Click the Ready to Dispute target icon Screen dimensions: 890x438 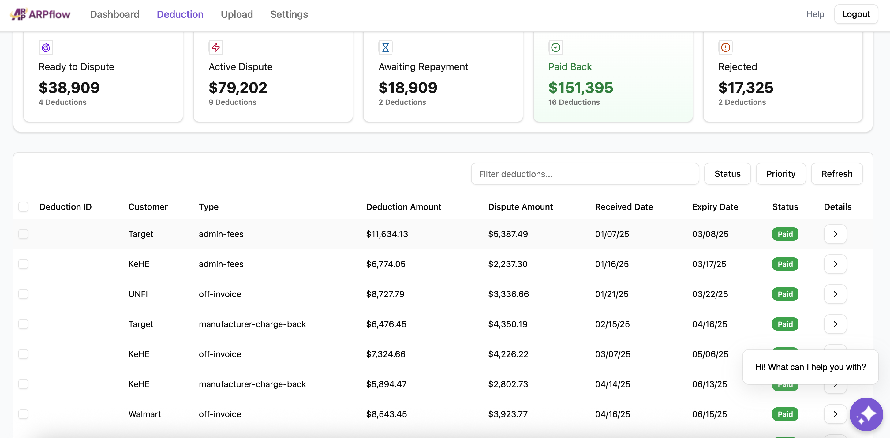point(46,47)
